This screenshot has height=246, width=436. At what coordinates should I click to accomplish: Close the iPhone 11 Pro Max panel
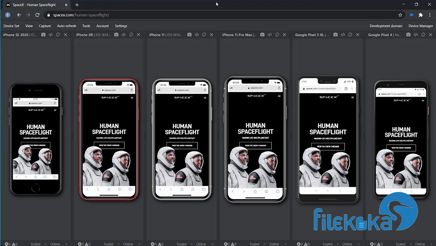284,35
